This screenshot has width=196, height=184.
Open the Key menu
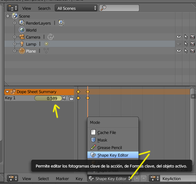click(x=79, y=179)
